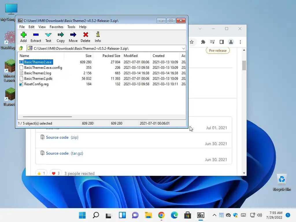Viewport: 296px width, 222px height.
Task: Open File Explorer from taskbar
Action: tap(148, 215)
